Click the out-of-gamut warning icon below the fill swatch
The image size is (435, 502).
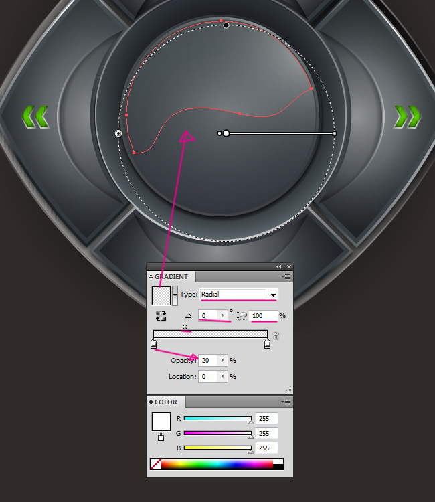click(161, 437)
